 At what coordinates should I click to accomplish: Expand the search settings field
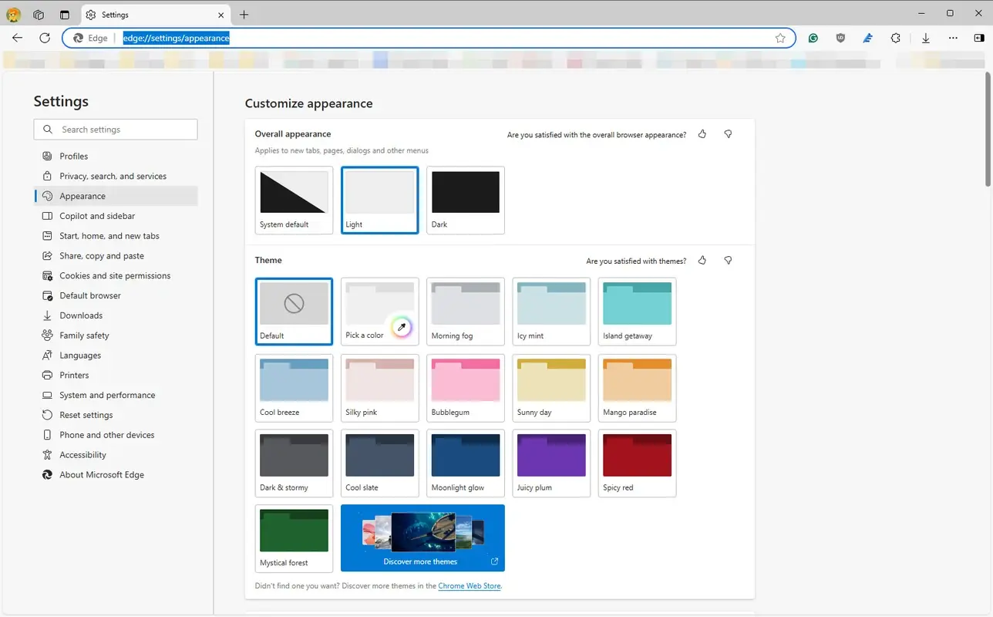[x=115, y=130]
